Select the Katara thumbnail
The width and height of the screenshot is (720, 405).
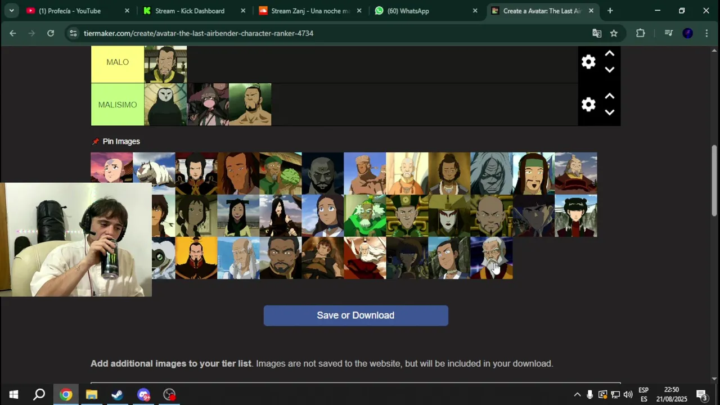point(323,215)
